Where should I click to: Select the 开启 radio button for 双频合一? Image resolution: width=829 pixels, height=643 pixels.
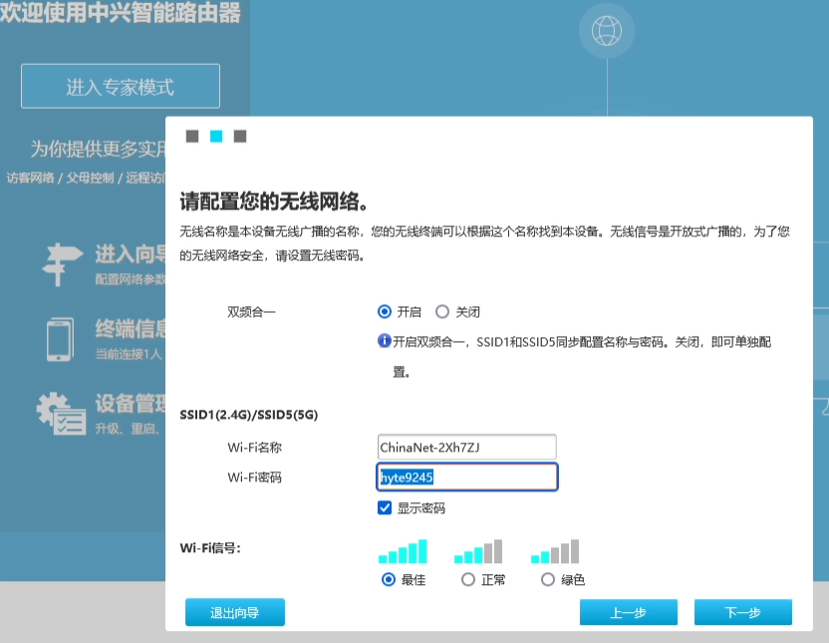(384, 311)
